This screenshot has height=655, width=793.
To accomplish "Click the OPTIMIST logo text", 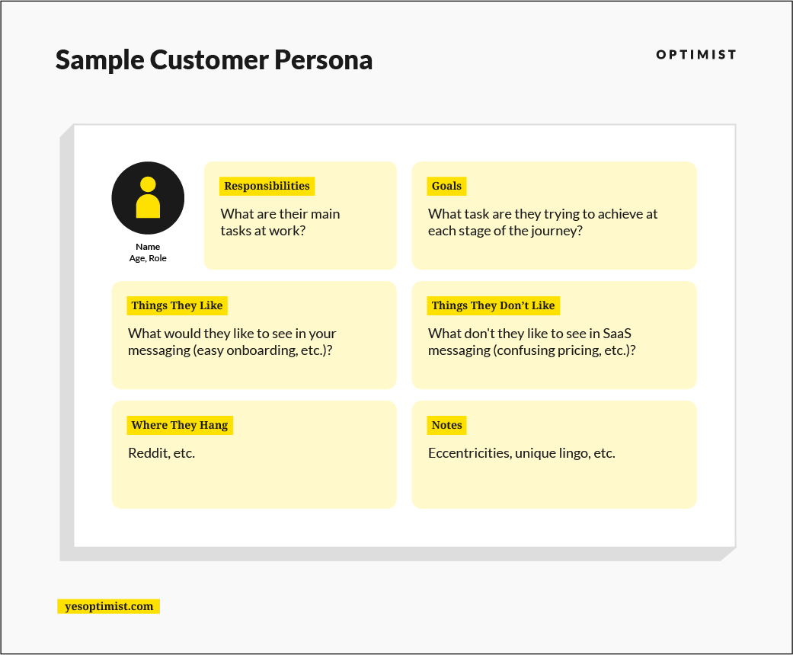I will point(696,55).
